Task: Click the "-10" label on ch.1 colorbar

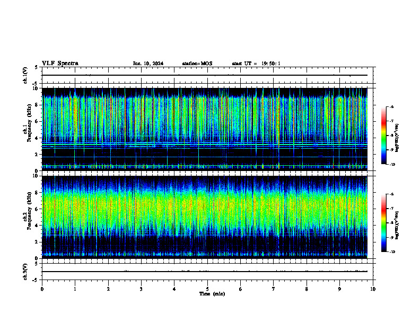Action: (x=392, y=165)
